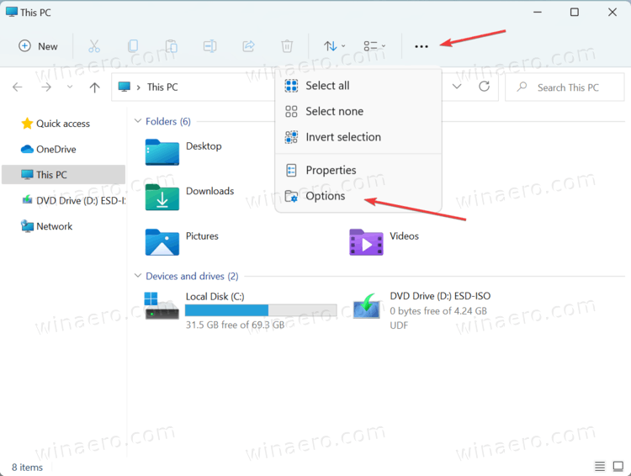Click the 31.5 GB free of 69.3 GB text
The image size is (631, 476).
click(x=235, y=325)
